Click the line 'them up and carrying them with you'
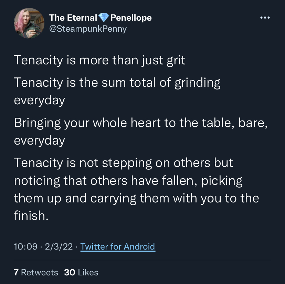 137,198
